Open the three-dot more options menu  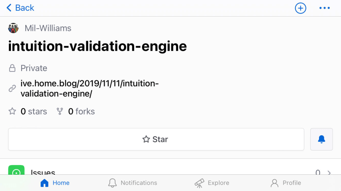point(324,8)
